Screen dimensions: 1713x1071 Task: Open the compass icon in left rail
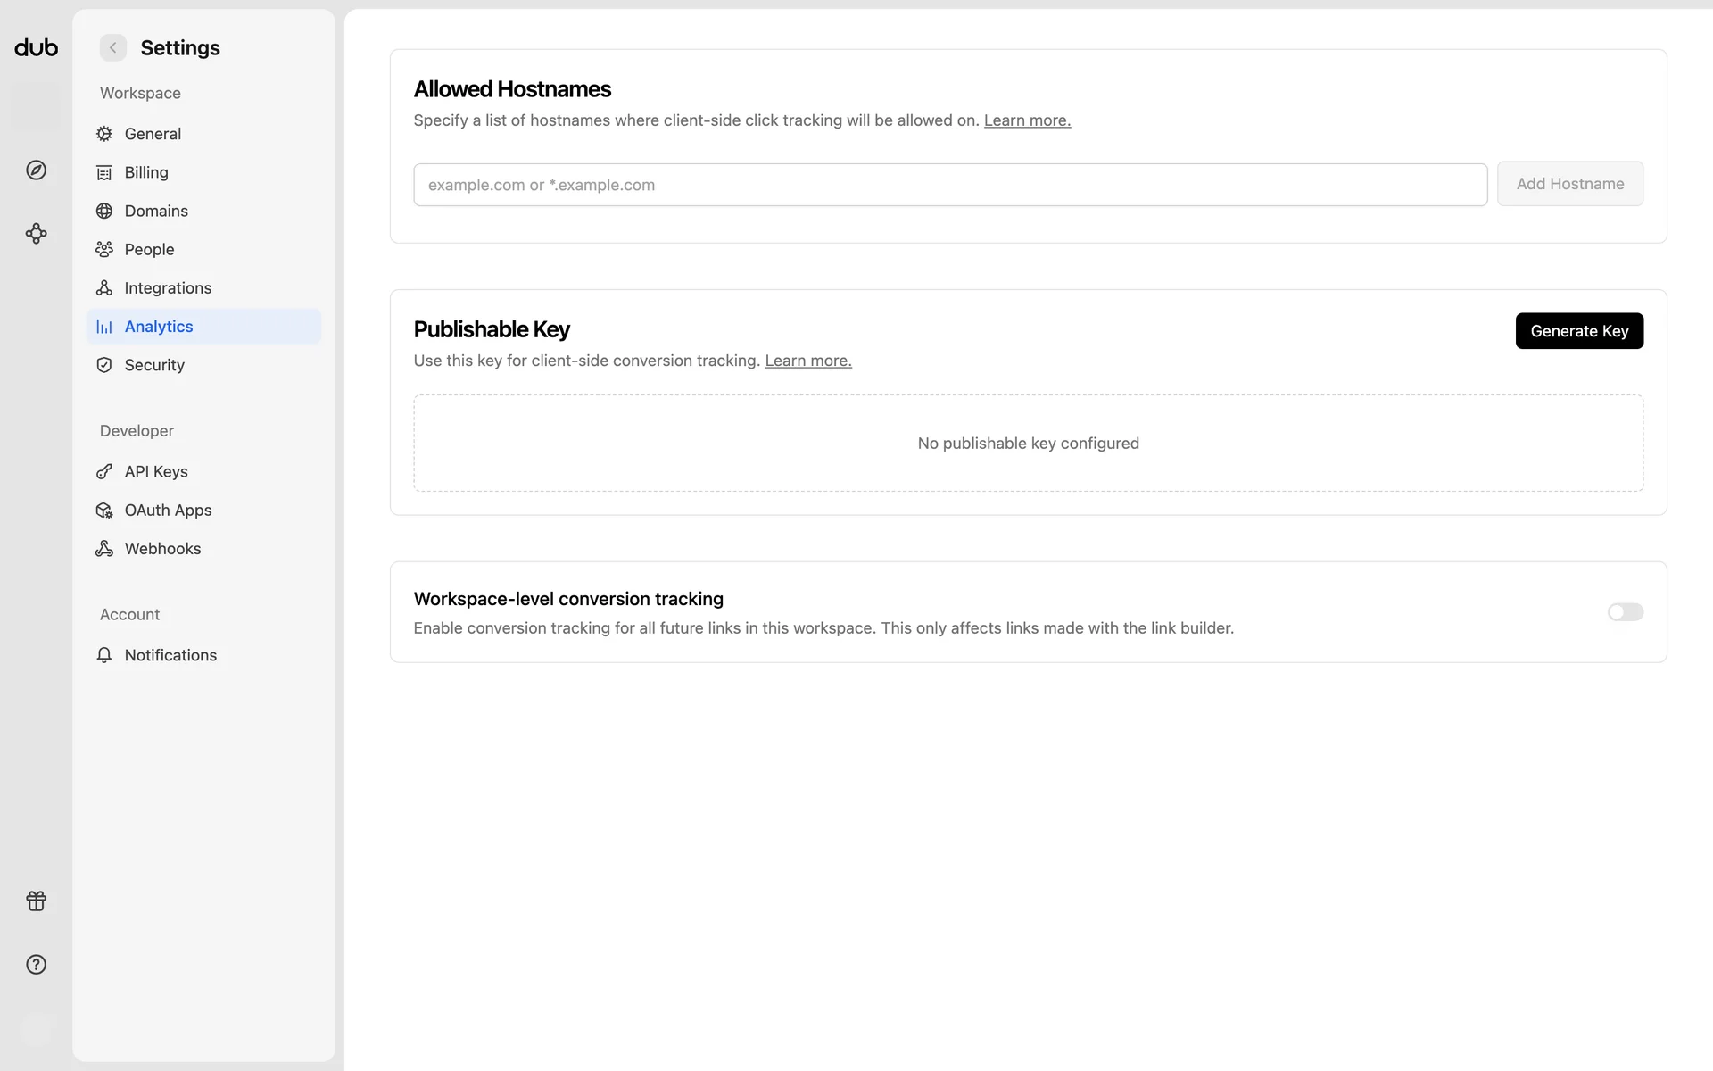click(36, 170)
